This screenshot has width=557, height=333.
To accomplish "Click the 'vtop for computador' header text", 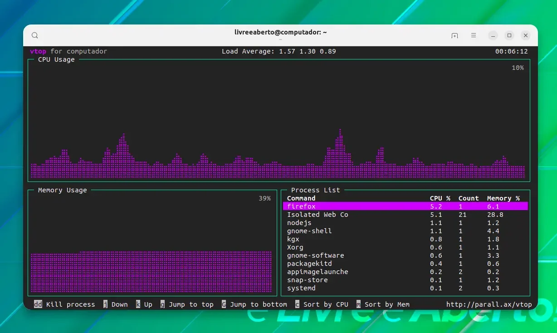I will pos(68,51).
